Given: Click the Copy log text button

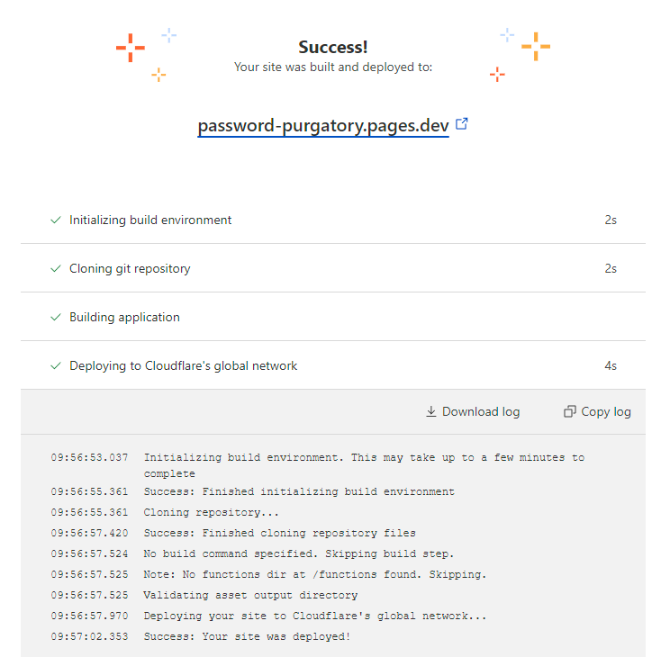Looking at the screenshot, I should pos(606,411).
